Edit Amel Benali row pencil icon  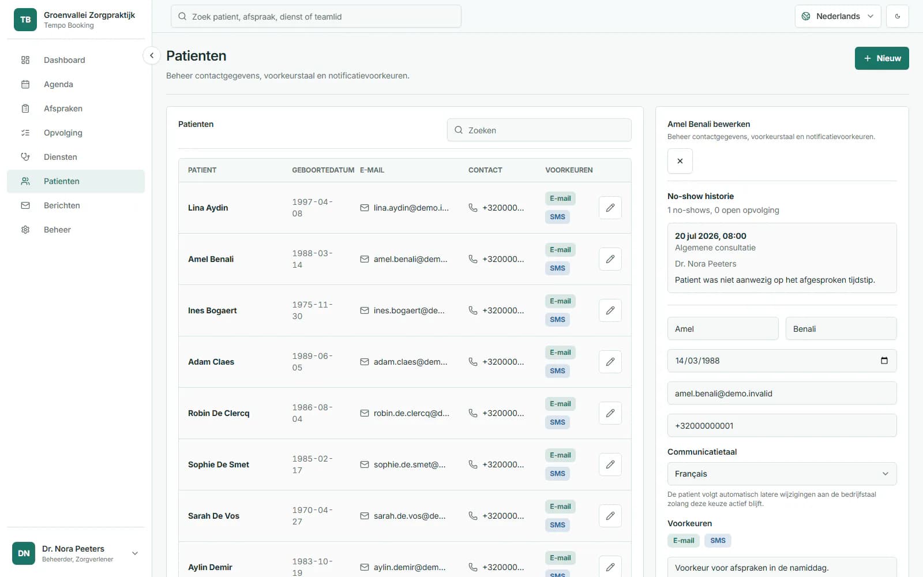tap(610, 259)
